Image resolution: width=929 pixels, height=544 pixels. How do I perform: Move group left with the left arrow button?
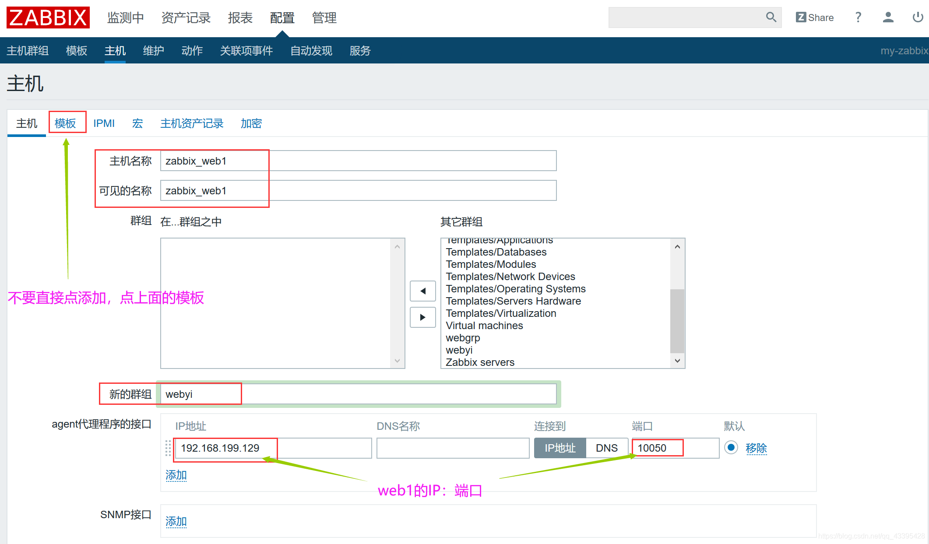click(x=422, y=291)
